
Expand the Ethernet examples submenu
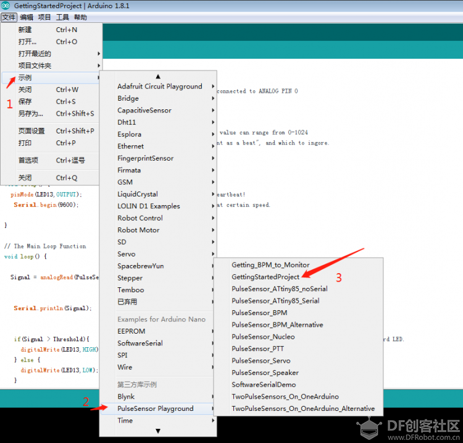coord(158,146)
